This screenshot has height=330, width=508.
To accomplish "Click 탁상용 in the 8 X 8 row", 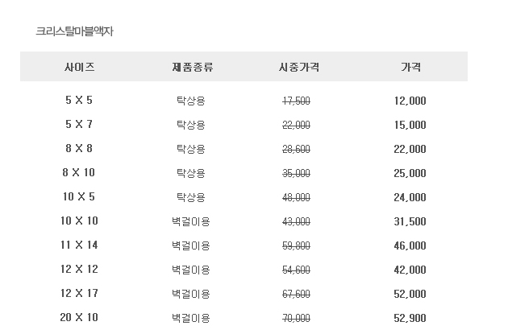I will point(191,149).
